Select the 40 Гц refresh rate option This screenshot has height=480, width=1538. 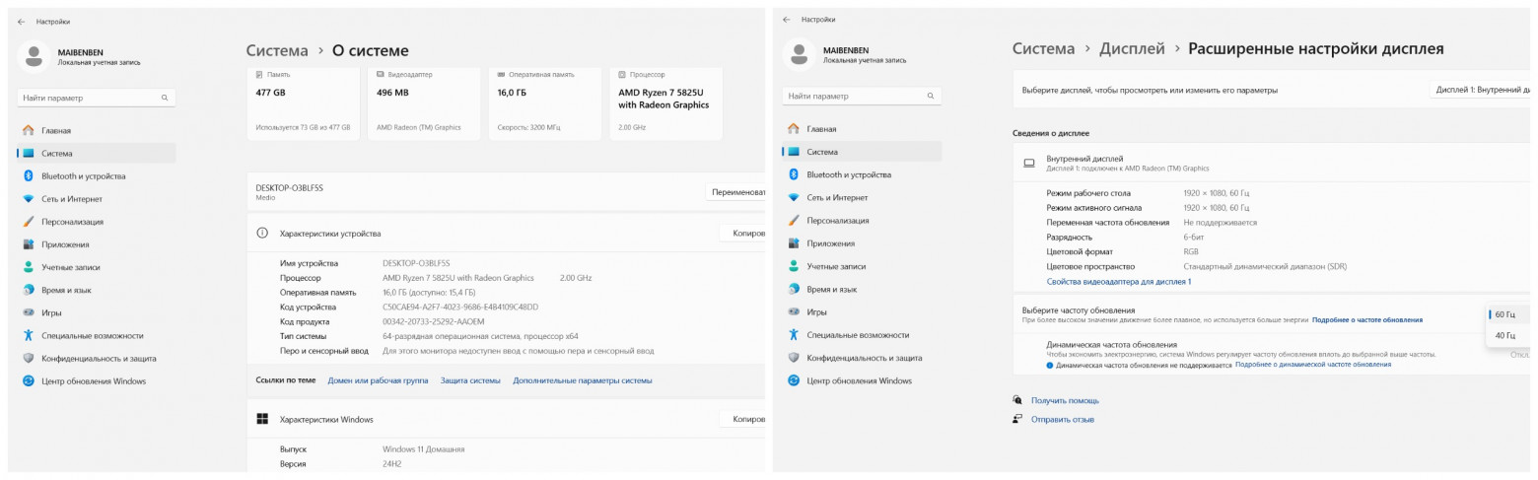tap(1507, 335)
